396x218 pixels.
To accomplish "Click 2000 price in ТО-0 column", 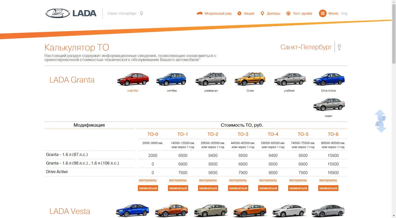I will (x=153, y=156).
